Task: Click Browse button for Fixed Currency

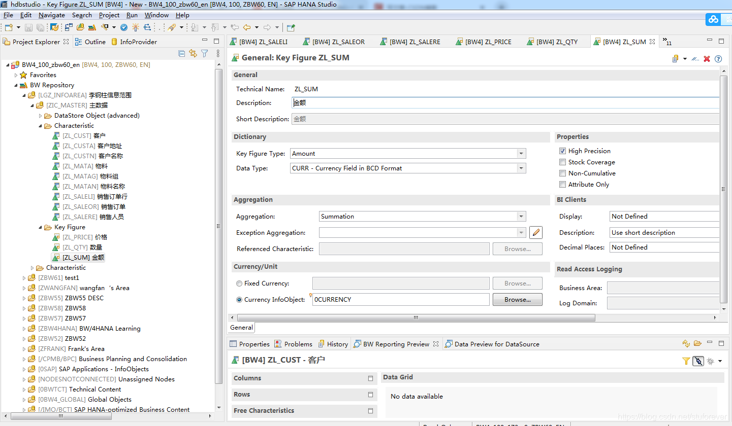Action: (x=518, y=283)
